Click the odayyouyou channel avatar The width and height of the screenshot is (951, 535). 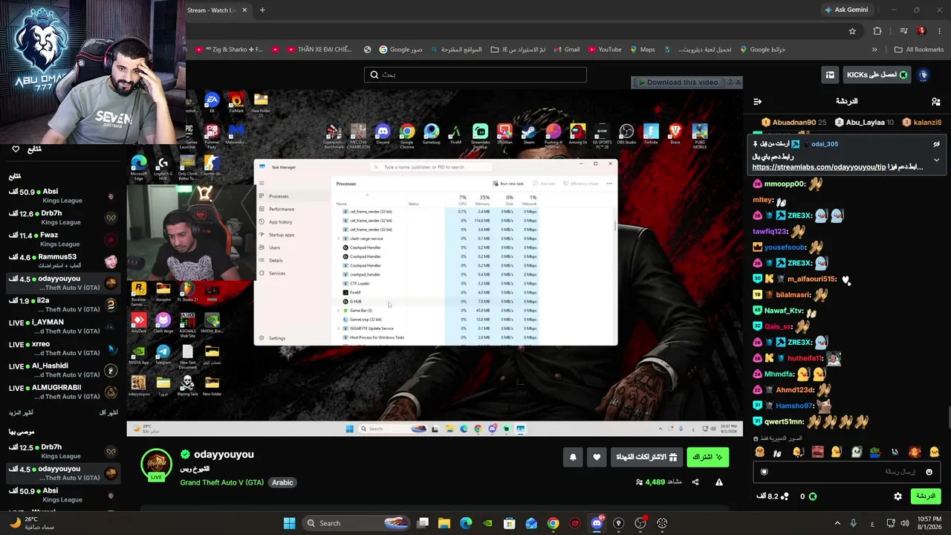point(157,464)
